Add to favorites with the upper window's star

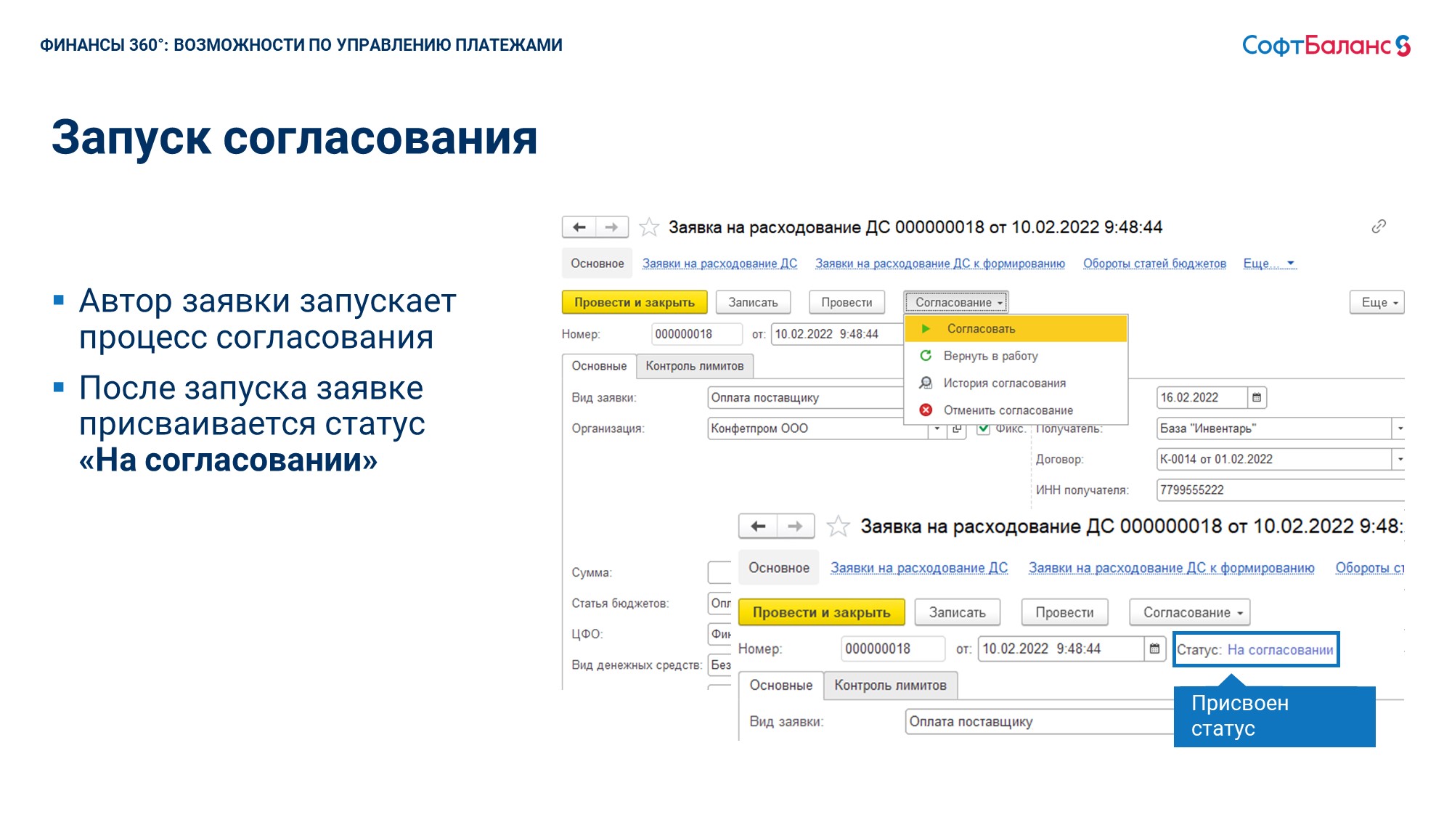(x=649, y=228)
